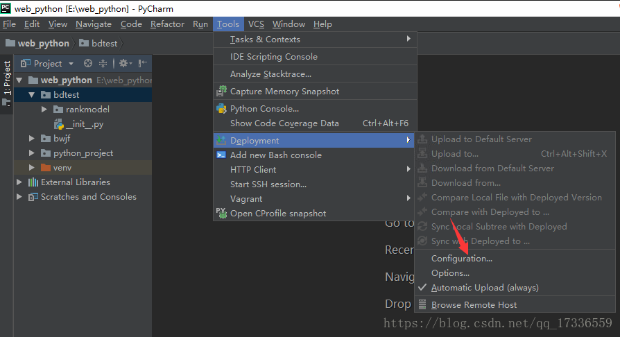Click the venv folder icon
Image resolution: width=620 pixels, height=337 pixels.
tap(46, 168)
